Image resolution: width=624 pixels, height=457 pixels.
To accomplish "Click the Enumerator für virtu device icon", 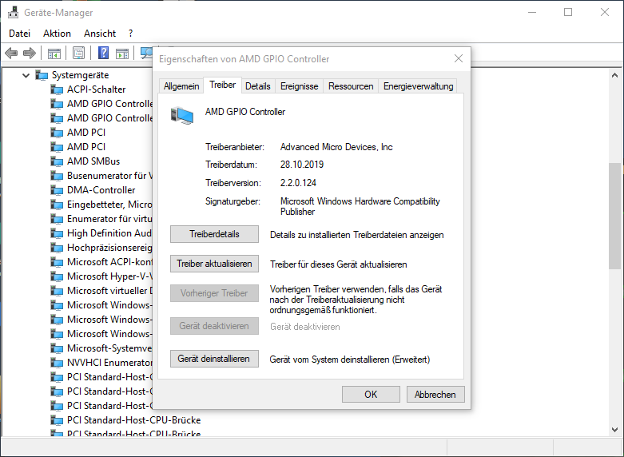I will click(x=57, y=219).
